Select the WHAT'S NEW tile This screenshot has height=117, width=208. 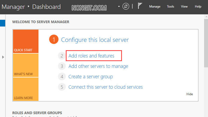(x=26, y=65)
